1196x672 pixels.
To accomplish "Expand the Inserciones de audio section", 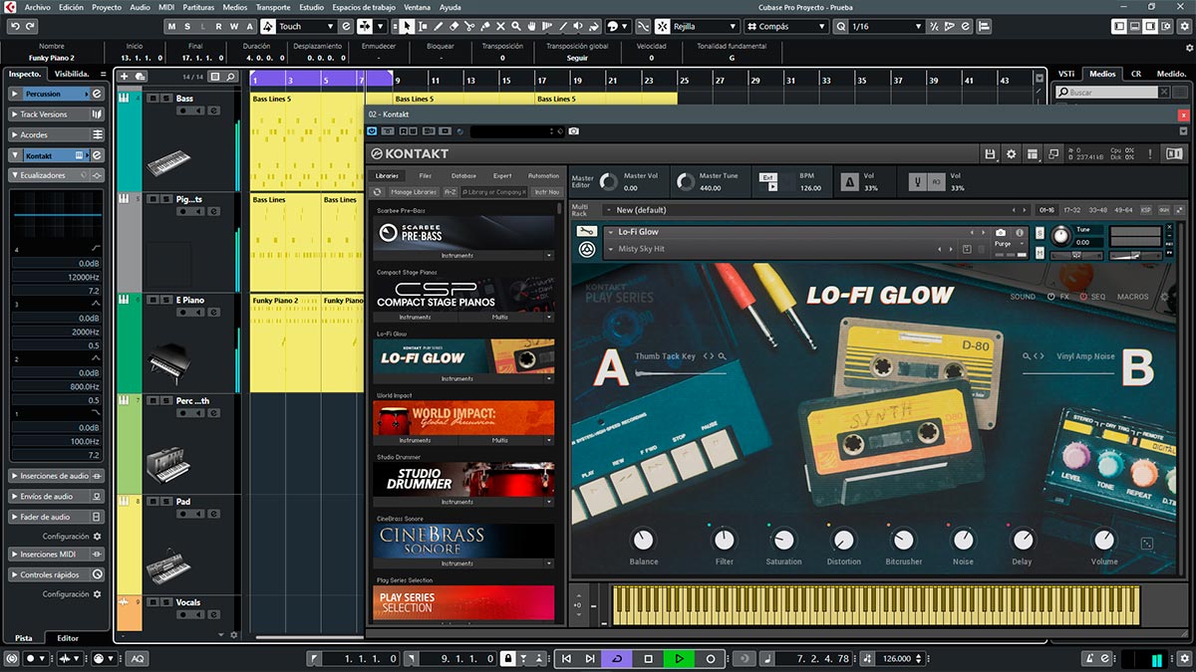I will [57, 476].
